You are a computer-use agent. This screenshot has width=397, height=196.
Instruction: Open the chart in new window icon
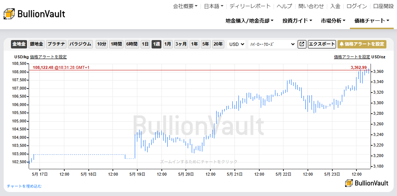[302, 44]
